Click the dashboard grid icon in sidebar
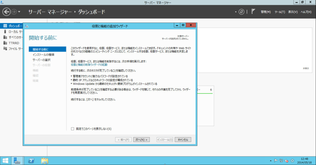Viewport: 316px width, 165px height. pos(5,26)
